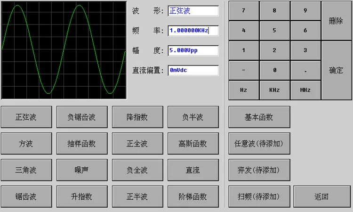This screenshot has height=212, width=353.
Task: Focus the 频率 frequency field
Action: [x=193, y=31]
